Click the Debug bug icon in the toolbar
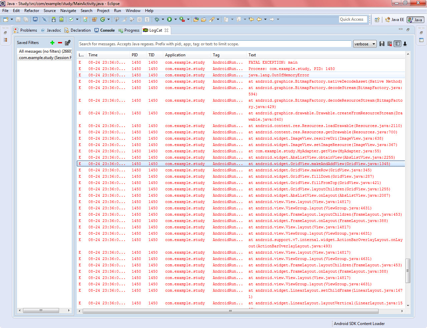Viewport: 427px width, 328px height. coord(157,20)
